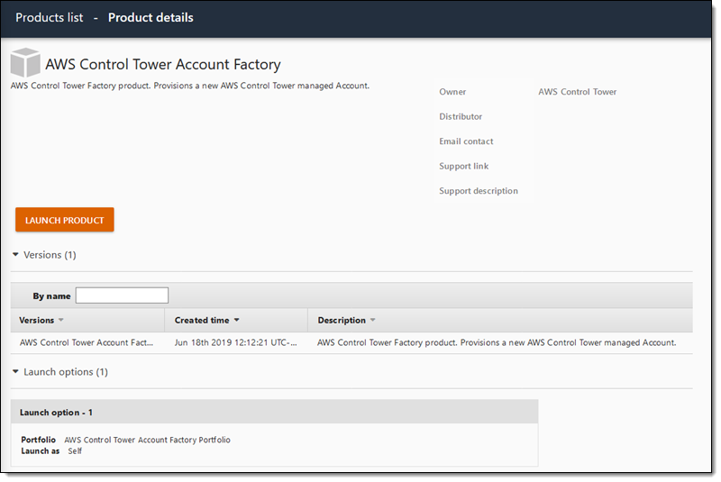721x482 pixels.
Task: Click the Launch option - 1 header
Action: 56,413
